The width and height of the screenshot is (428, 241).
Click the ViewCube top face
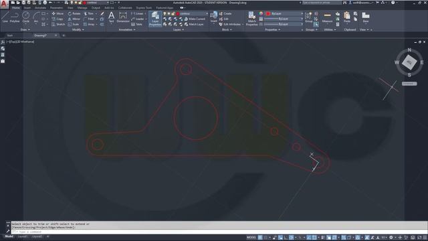[x=409, y=62]
